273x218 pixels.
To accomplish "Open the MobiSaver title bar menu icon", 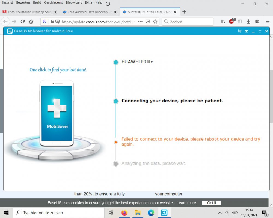I will (246, 31).
